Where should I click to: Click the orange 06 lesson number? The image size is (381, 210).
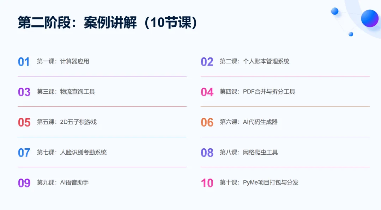pyautogui.click(x=207, y=122)
